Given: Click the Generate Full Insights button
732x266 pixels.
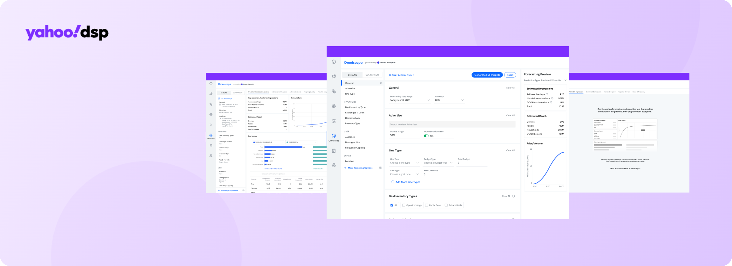Looking at the screenshot, I should point(487,75).
